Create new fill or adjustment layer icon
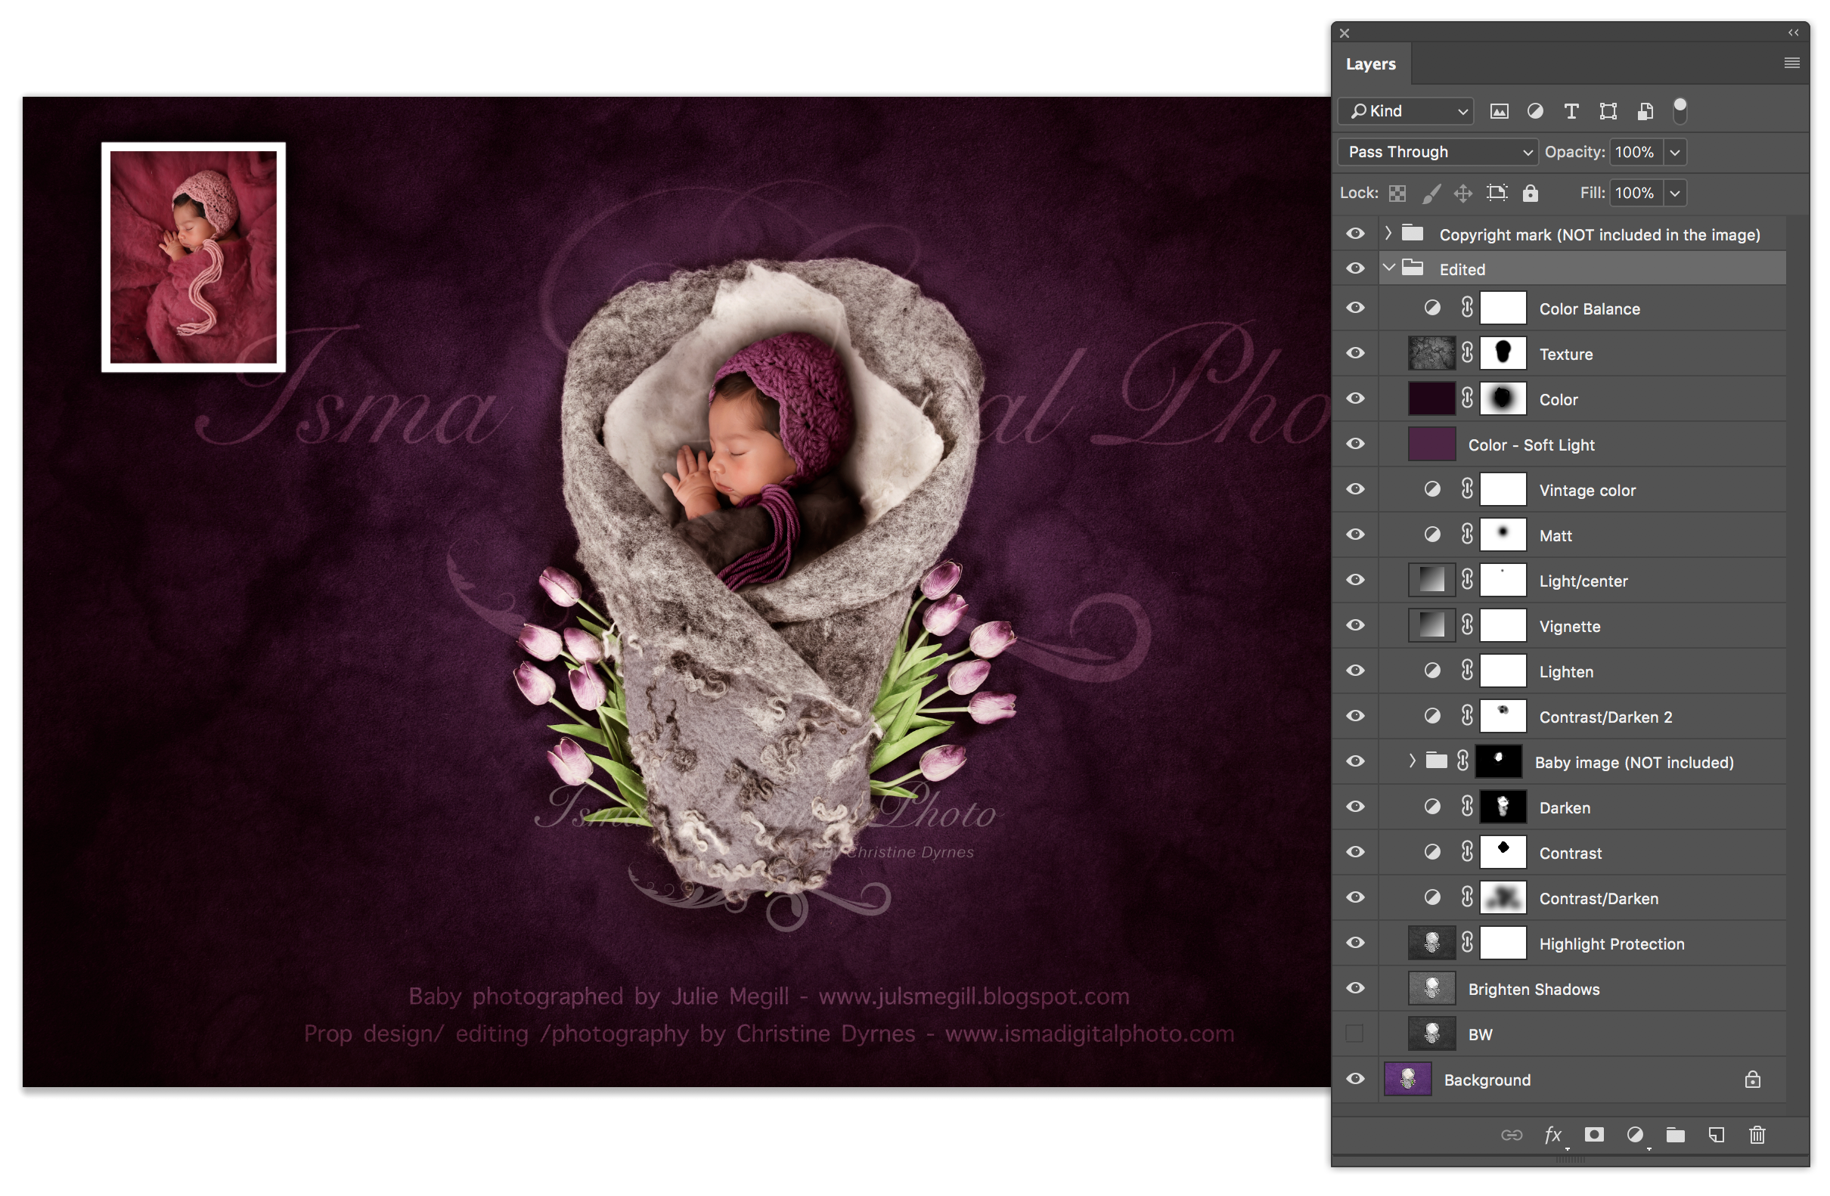Viewport: 1830px width, 1196px height. [x=1636, y=1136]
